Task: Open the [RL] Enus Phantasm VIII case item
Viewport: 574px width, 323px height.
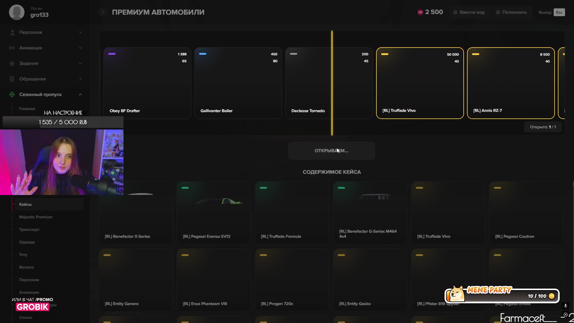Action: pyautogui.click(x=213, y=280)
